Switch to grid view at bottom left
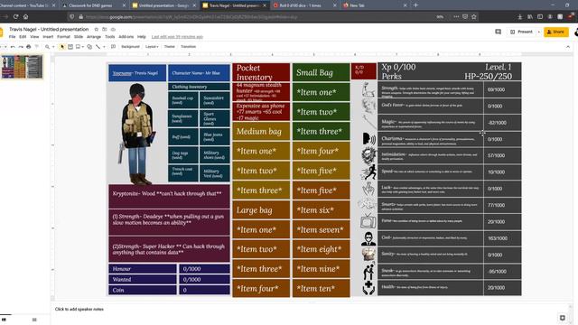578x325 pixels. 34,320
